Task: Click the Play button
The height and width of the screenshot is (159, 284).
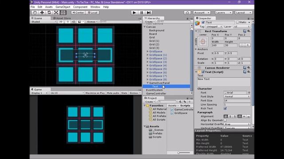Action: tap(134, 13)
